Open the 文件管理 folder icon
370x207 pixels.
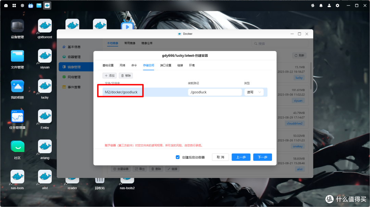click(x=17, y=56)
